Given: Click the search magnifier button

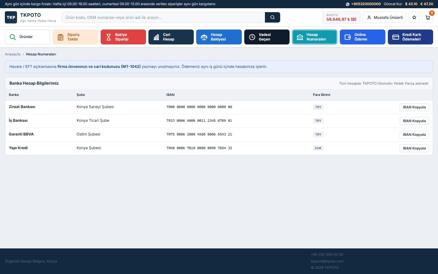Looking at the screenshot, I should tap(273, 17).
